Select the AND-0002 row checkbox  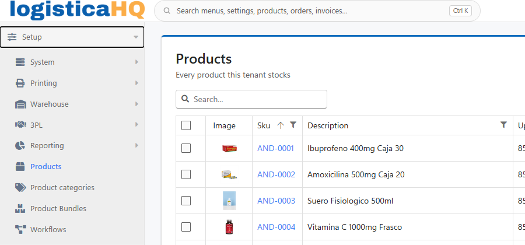(186, 174)
